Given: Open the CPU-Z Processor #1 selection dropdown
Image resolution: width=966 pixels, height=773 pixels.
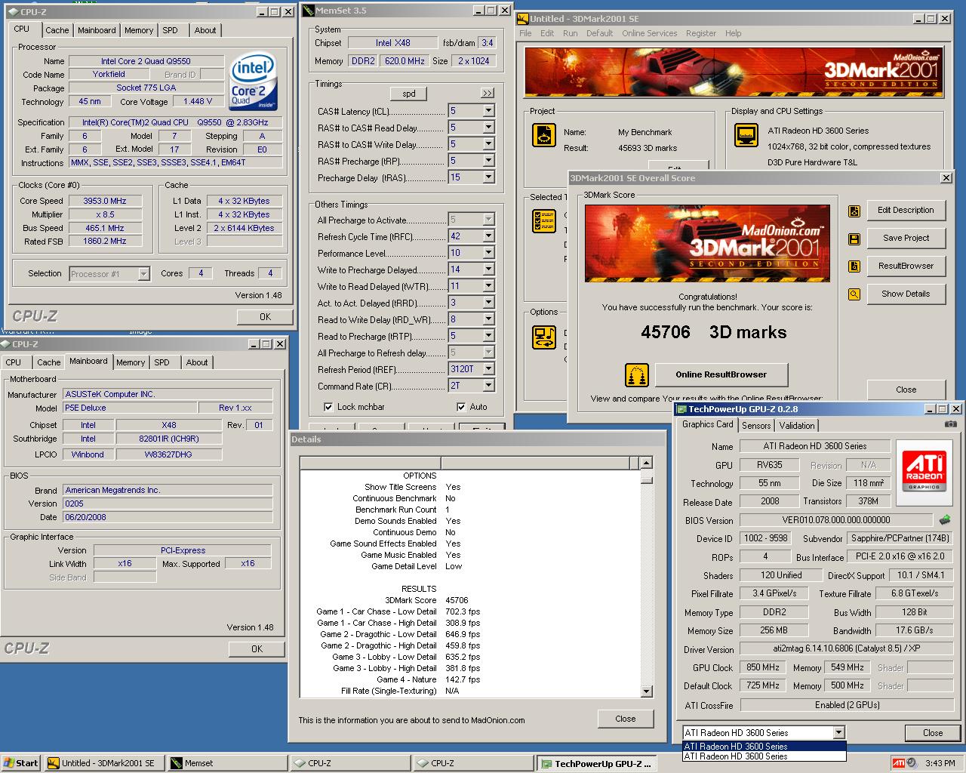Looking at the screenshot, I should pos(143,274).
